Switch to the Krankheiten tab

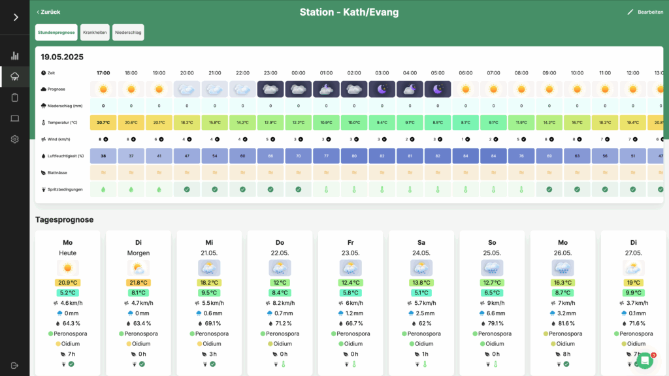95,33
